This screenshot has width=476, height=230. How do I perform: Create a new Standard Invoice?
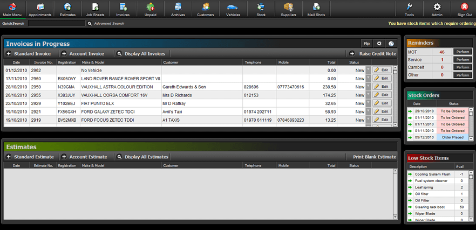pos(29,54)
